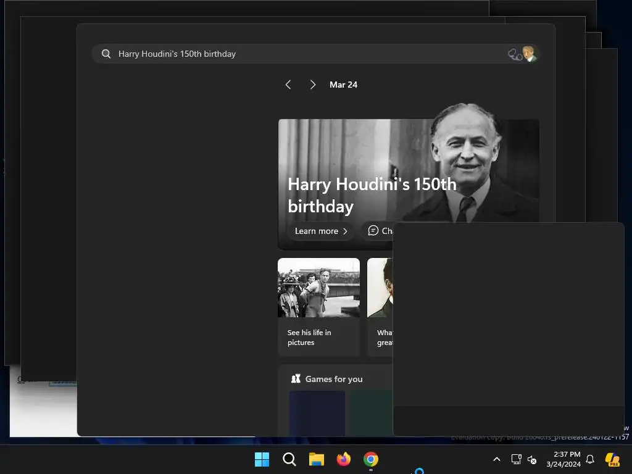Click the chess pieces Games icon
This screenshot has height=474, width=632.
click(x=296, y=378)
